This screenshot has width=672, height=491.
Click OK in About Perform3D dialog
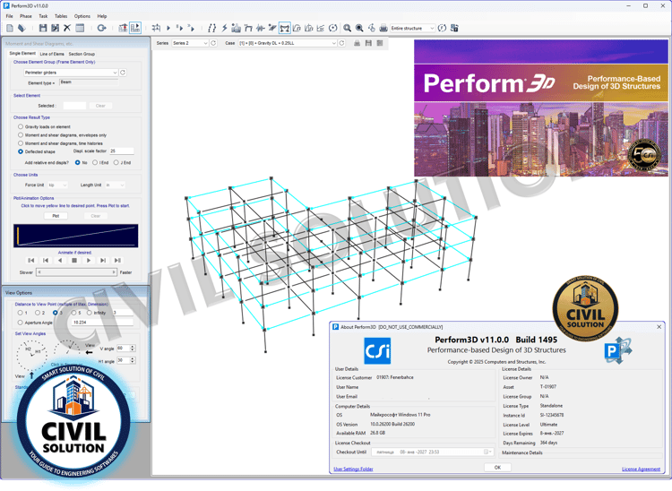(497, 468)
